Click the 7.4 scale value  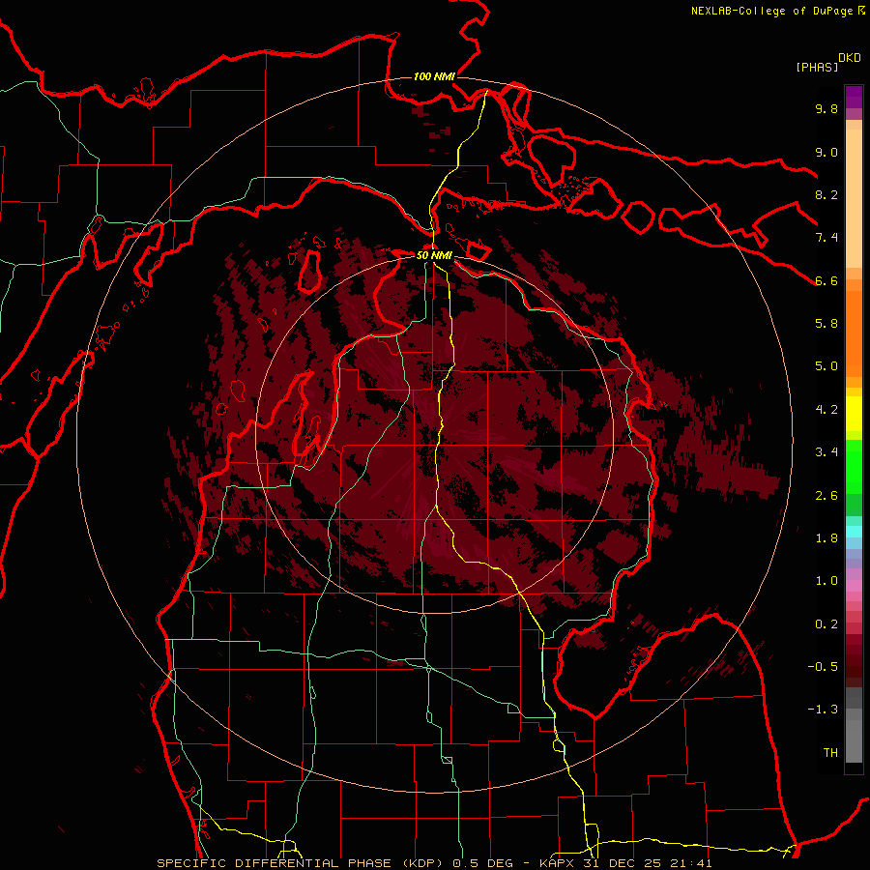pyautogui.click(x=826, y=238)
